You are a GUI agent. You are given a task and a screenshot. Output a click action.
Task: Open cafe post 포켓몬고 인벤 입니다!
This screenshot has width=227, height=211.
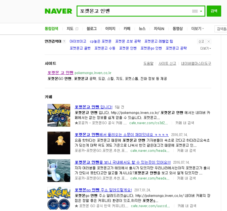(x=94, y=107)
